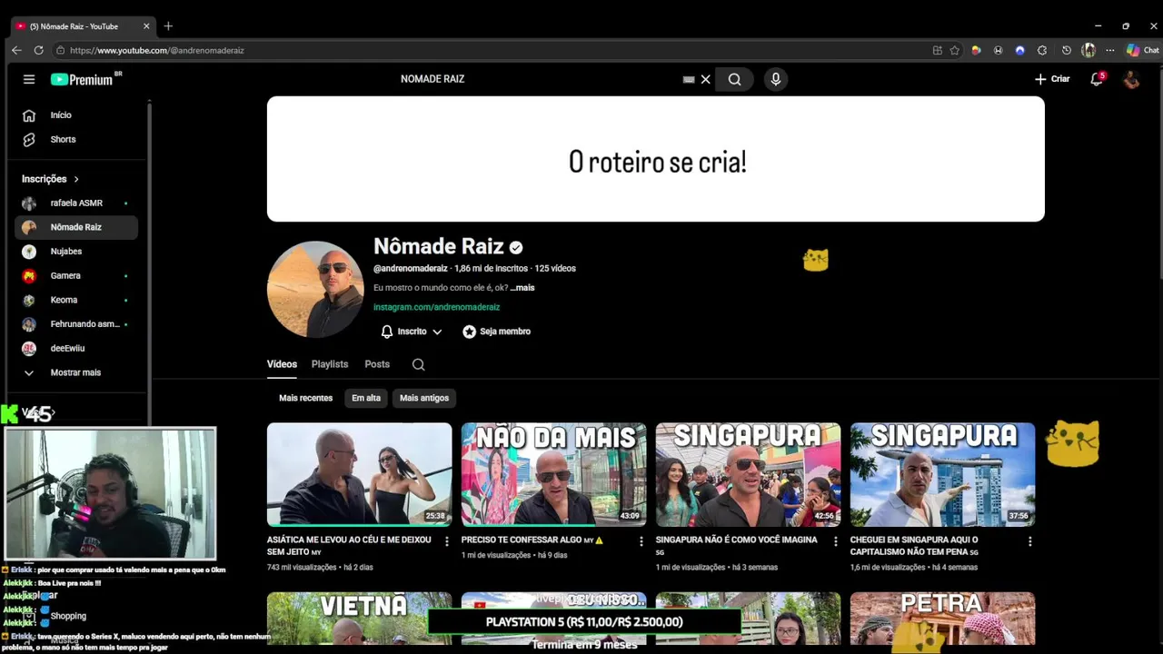
Task: Activate voice search microphone
Action: pos(775,79)
